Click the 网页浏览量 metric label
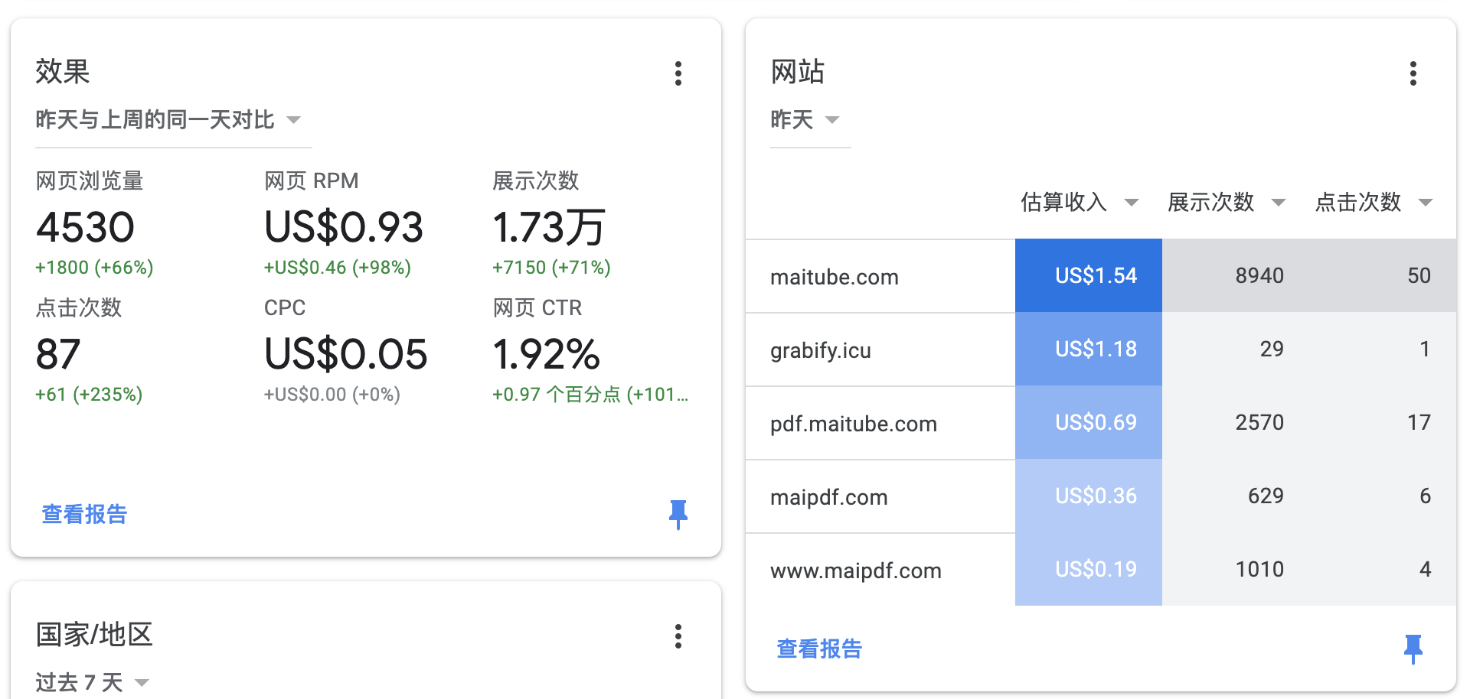This screenshot has width=1470, height=699. click(x=90, y=181)
